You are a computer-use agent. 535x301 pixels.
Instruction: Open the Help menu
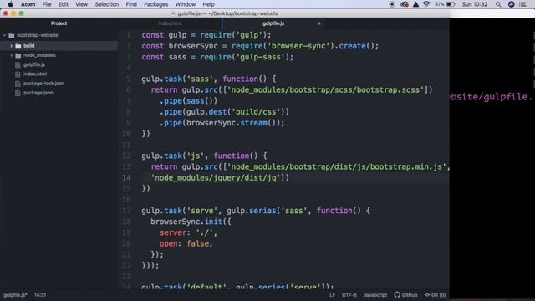click(208, 4)
